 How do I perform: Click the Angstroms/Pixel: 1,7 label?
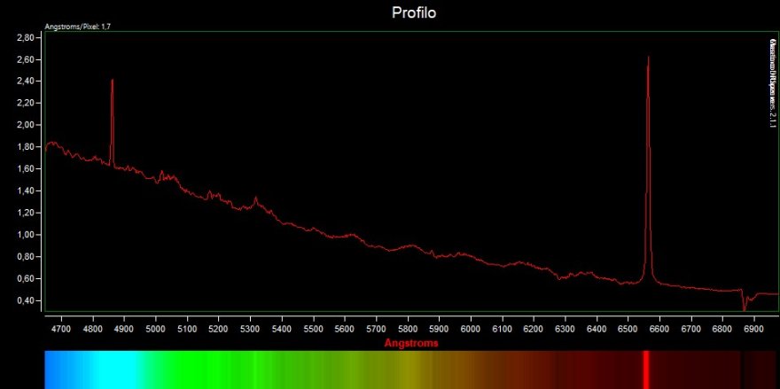pos(78,27)
